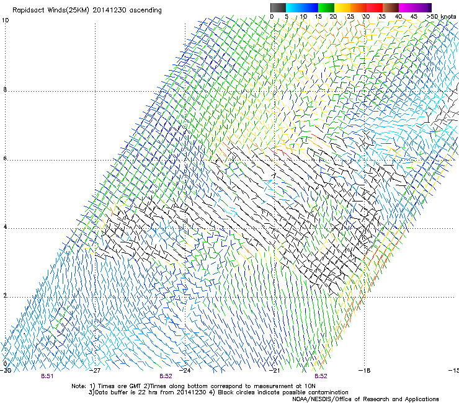Viewport: 459px width, 403px height.
Task: Click the red 30-35 knots color segment
Action: 375,7
